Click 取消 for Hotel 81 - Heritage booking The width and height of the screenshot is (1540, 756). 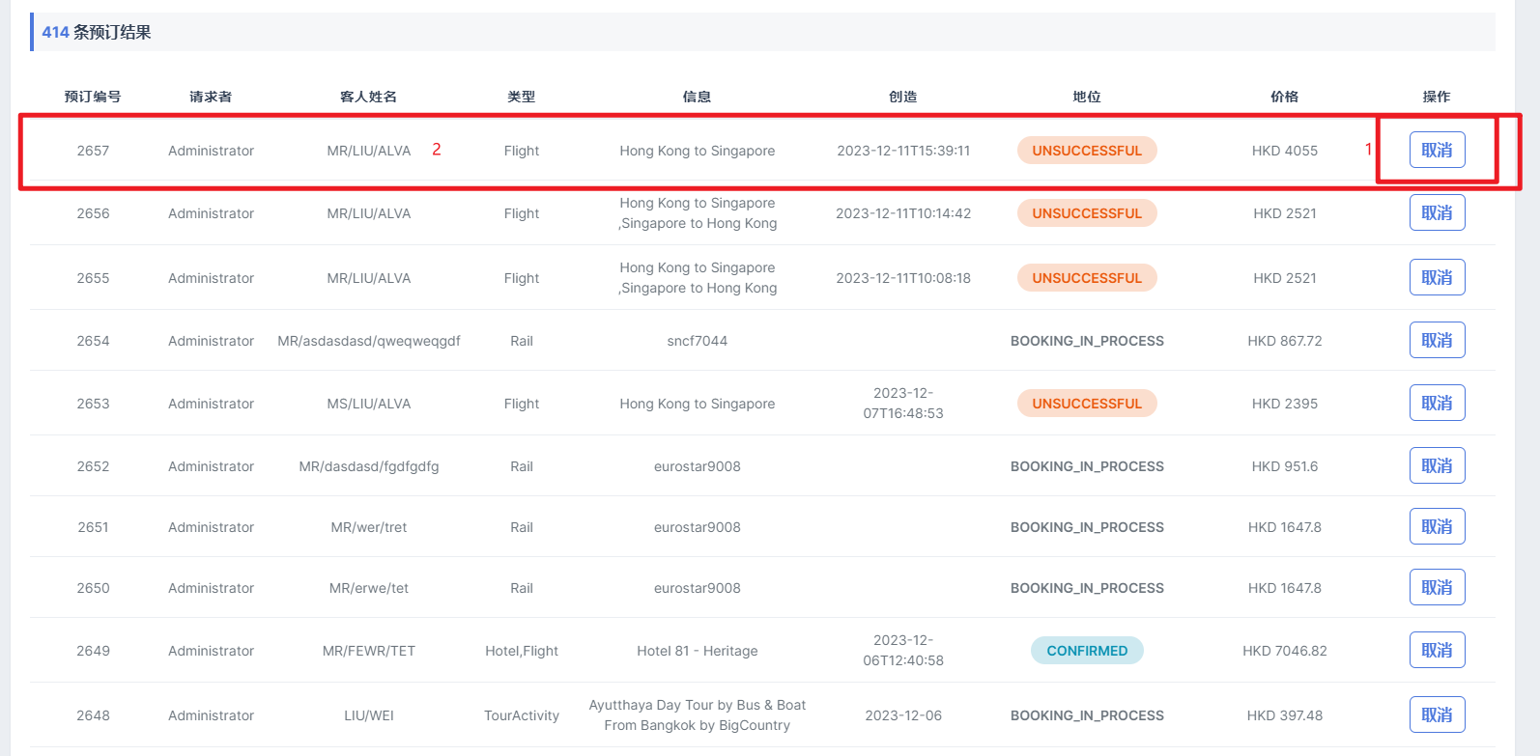(1437, 650)
